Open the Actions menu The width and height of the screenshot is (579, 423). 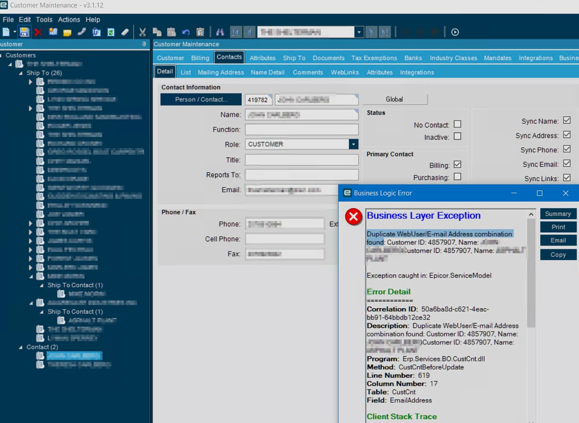click(69, 19)
